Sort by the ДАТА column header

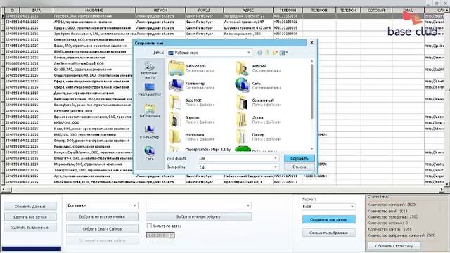36,10
